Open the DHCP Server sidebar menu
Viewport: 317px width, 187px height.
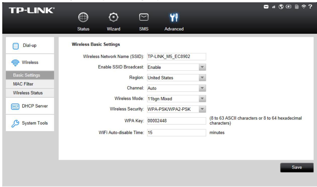30,106
